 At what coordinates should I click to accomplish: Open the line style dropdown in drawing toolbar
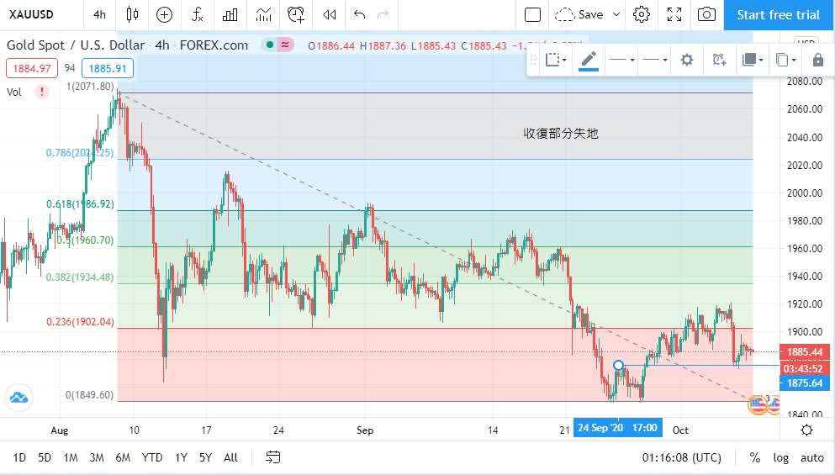654,60
